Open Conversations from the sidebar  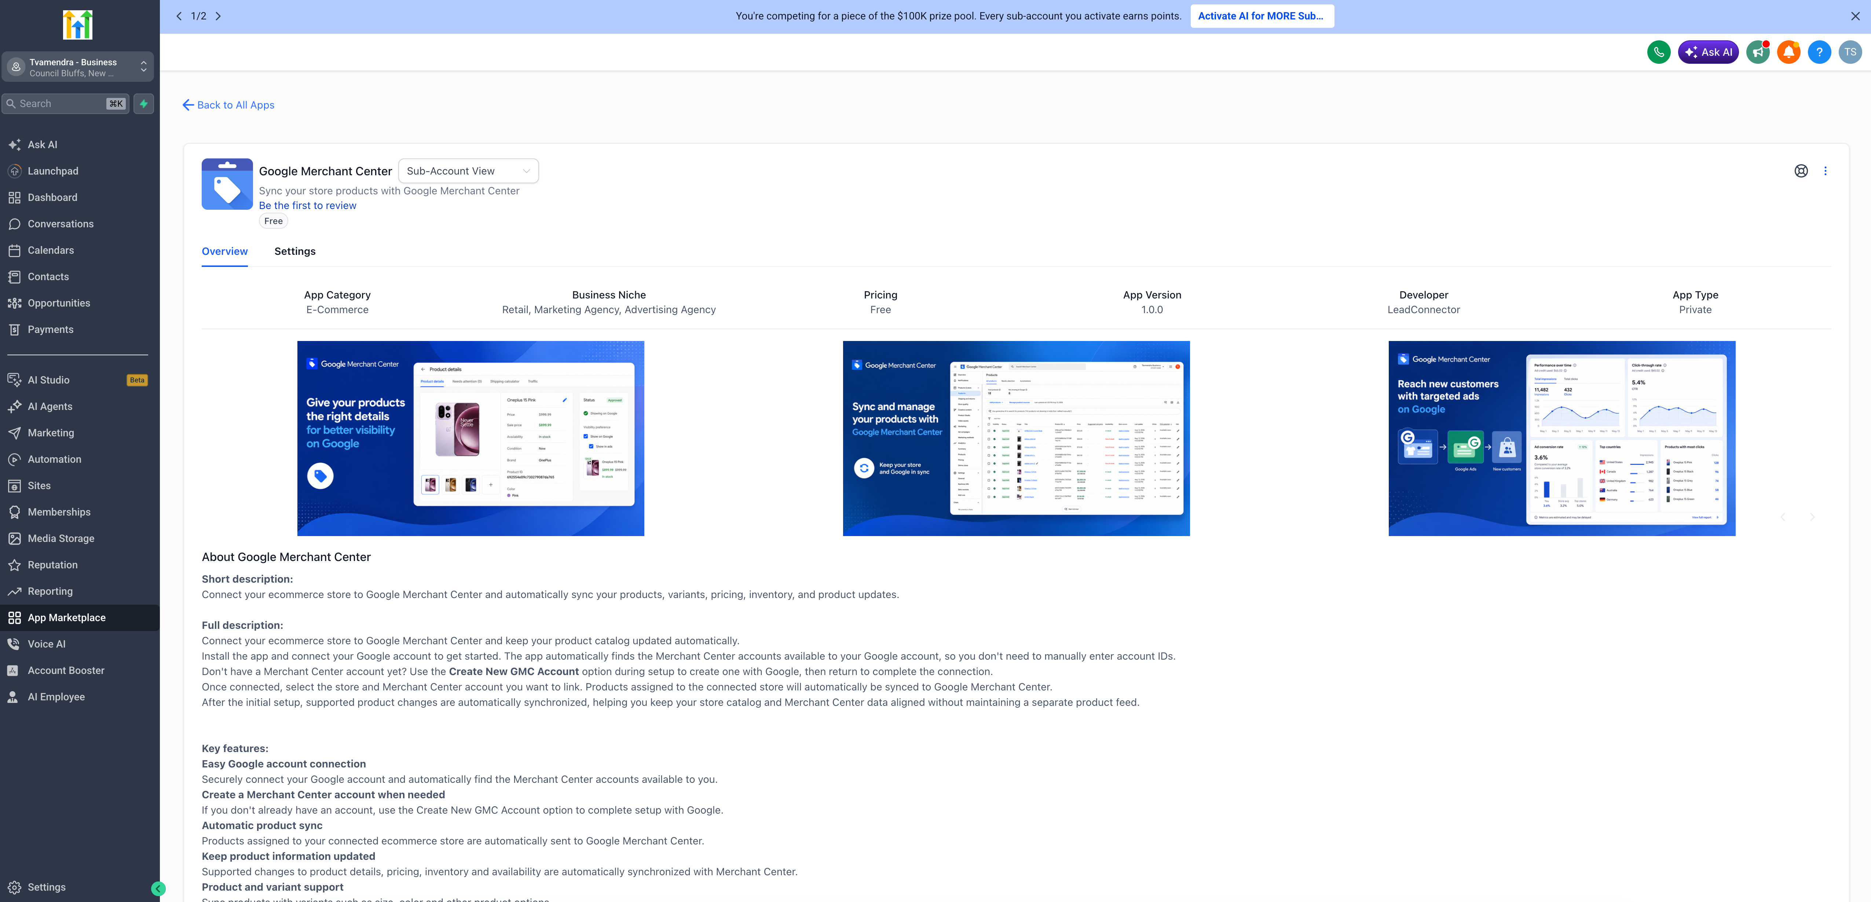[80, 224]
